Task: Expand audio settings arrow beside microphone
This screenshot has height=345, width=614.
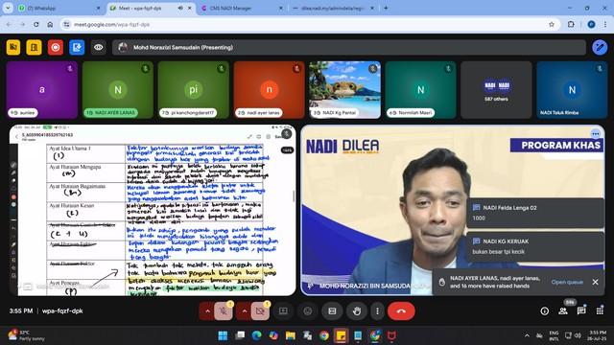Action: [x=207, y=311]
